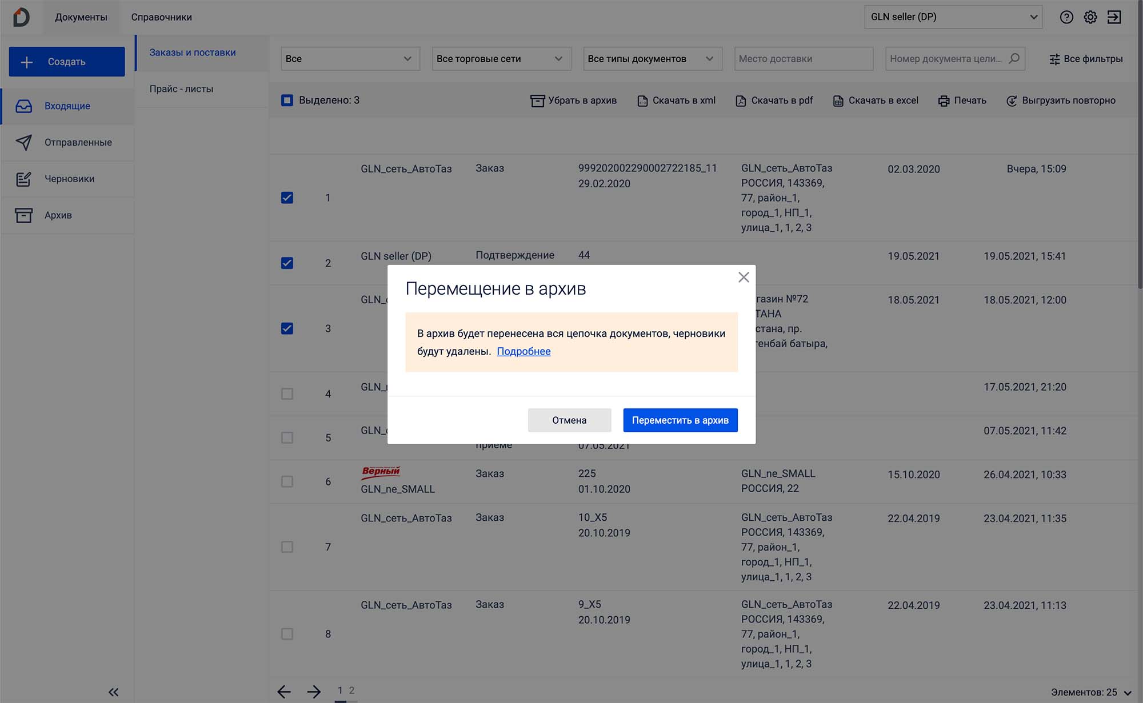Click Убрать в архив action
Screen dimensions: 1143x703
point(574,101)
